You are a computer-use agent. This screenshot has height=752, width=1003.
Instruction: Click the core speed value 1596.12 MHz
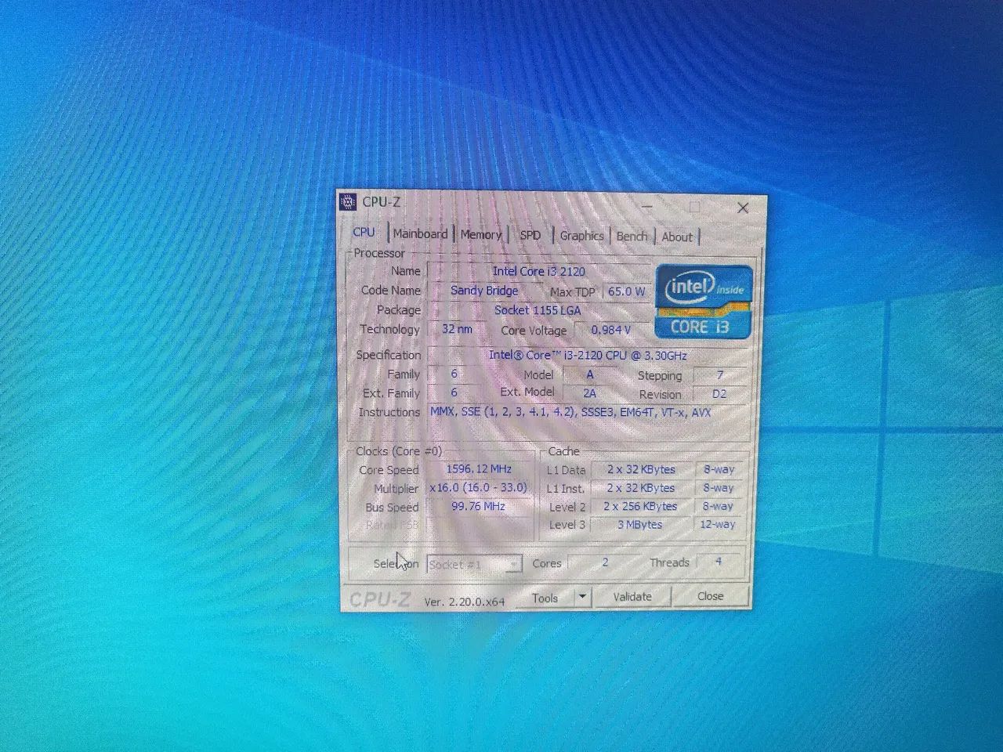click(x=479, y=469)
